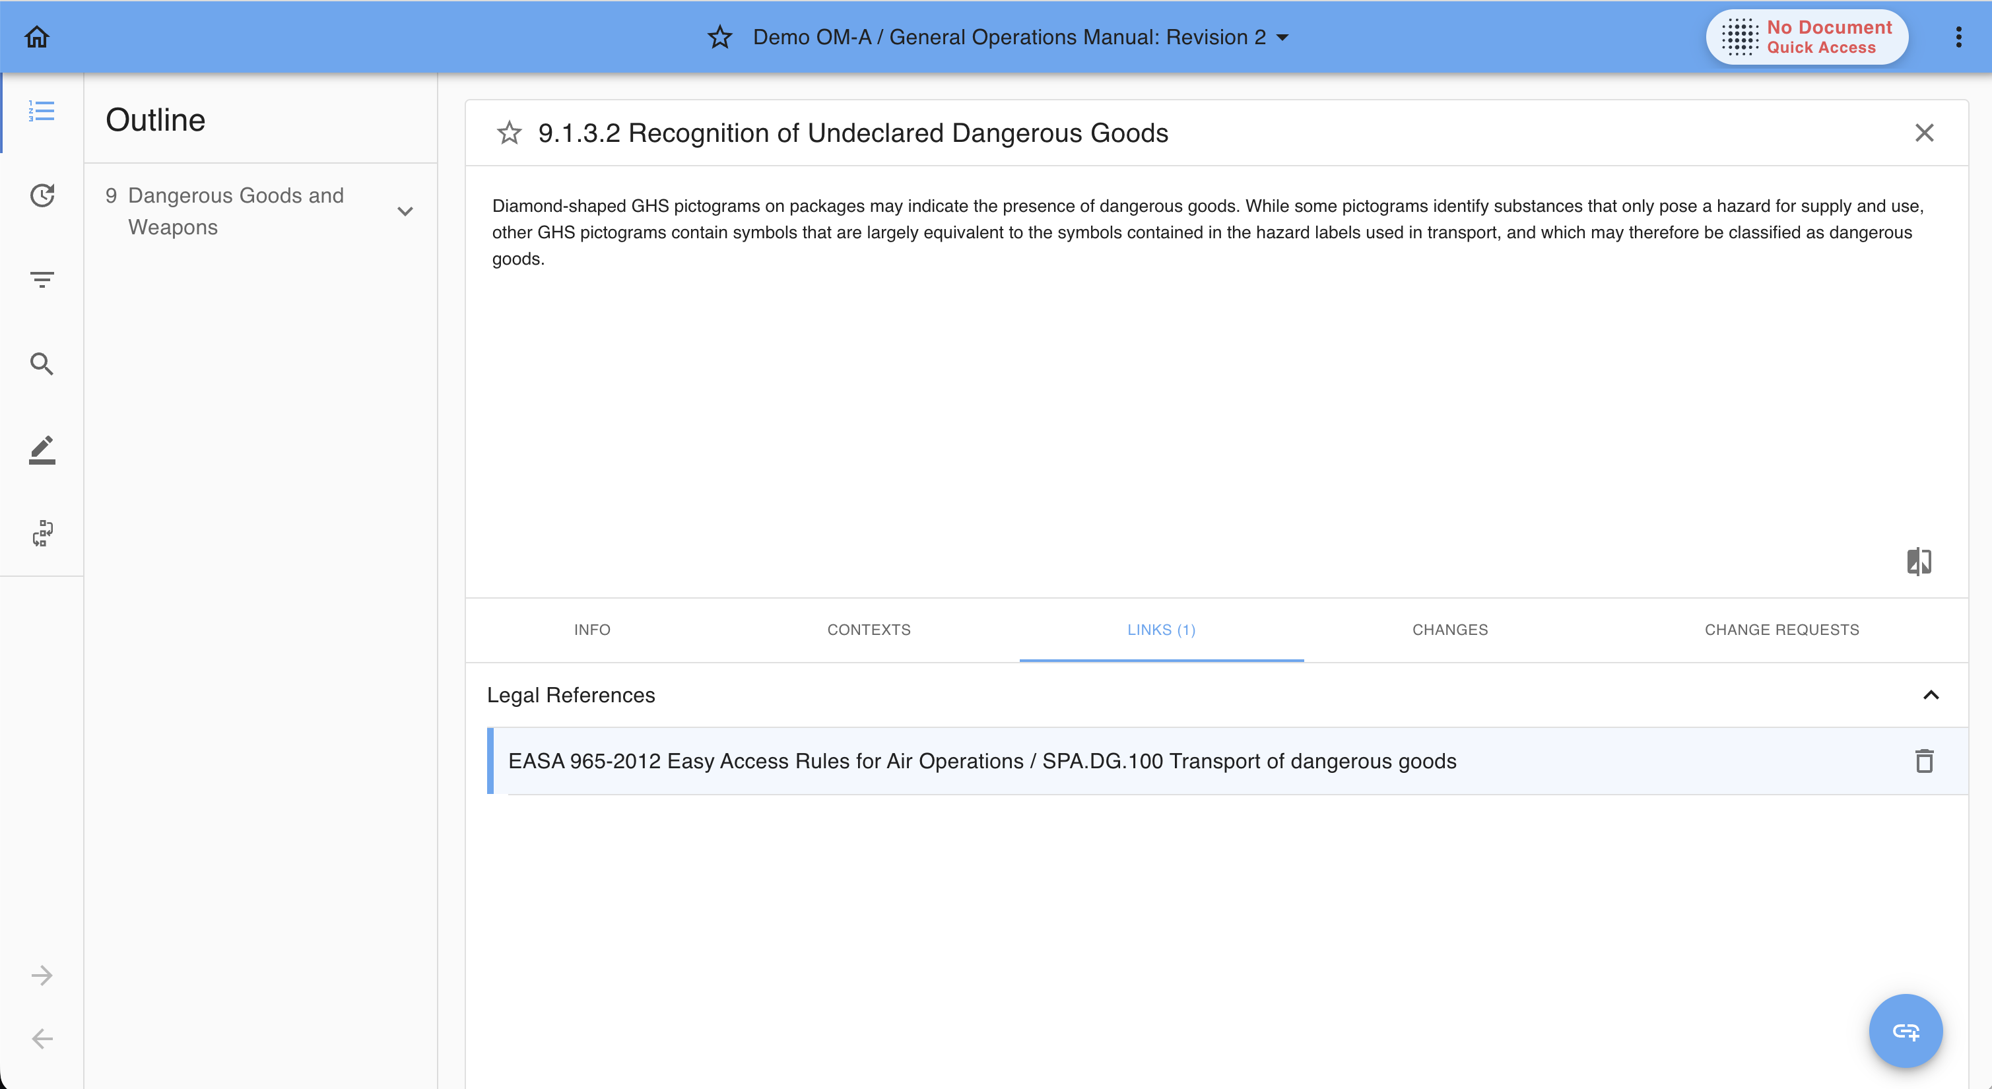Open the Outline list view icon
The height and width of the screenshot is (1089, 1992).
(x=42, y=112)
